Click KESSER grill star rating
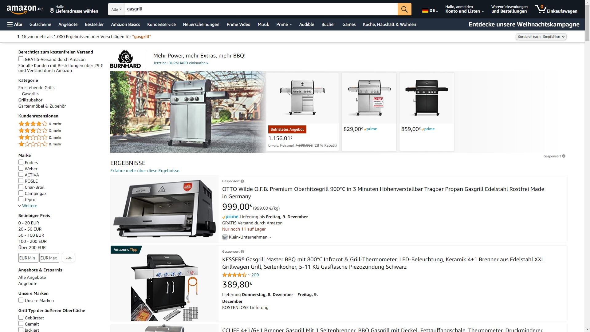 pyautogui.click(x=234, y=275)
